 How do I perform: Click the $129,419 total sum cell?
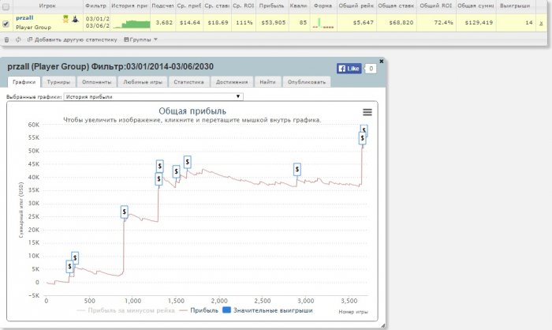(x=479, y=23)
